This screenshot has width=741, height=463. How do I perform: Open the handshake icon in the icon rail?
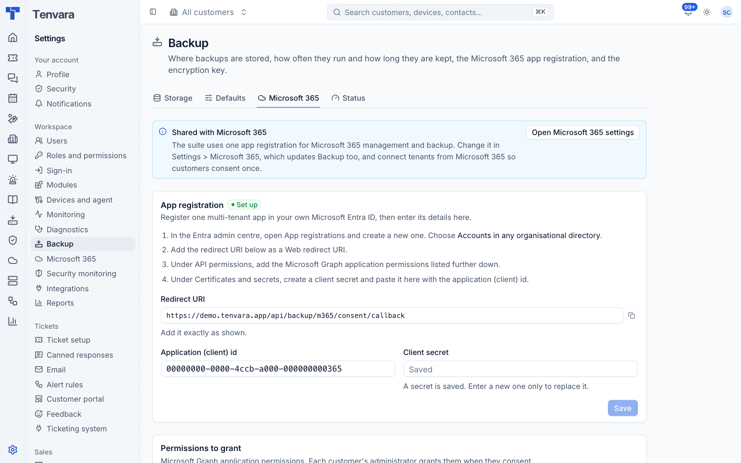(x=13, y=118)
